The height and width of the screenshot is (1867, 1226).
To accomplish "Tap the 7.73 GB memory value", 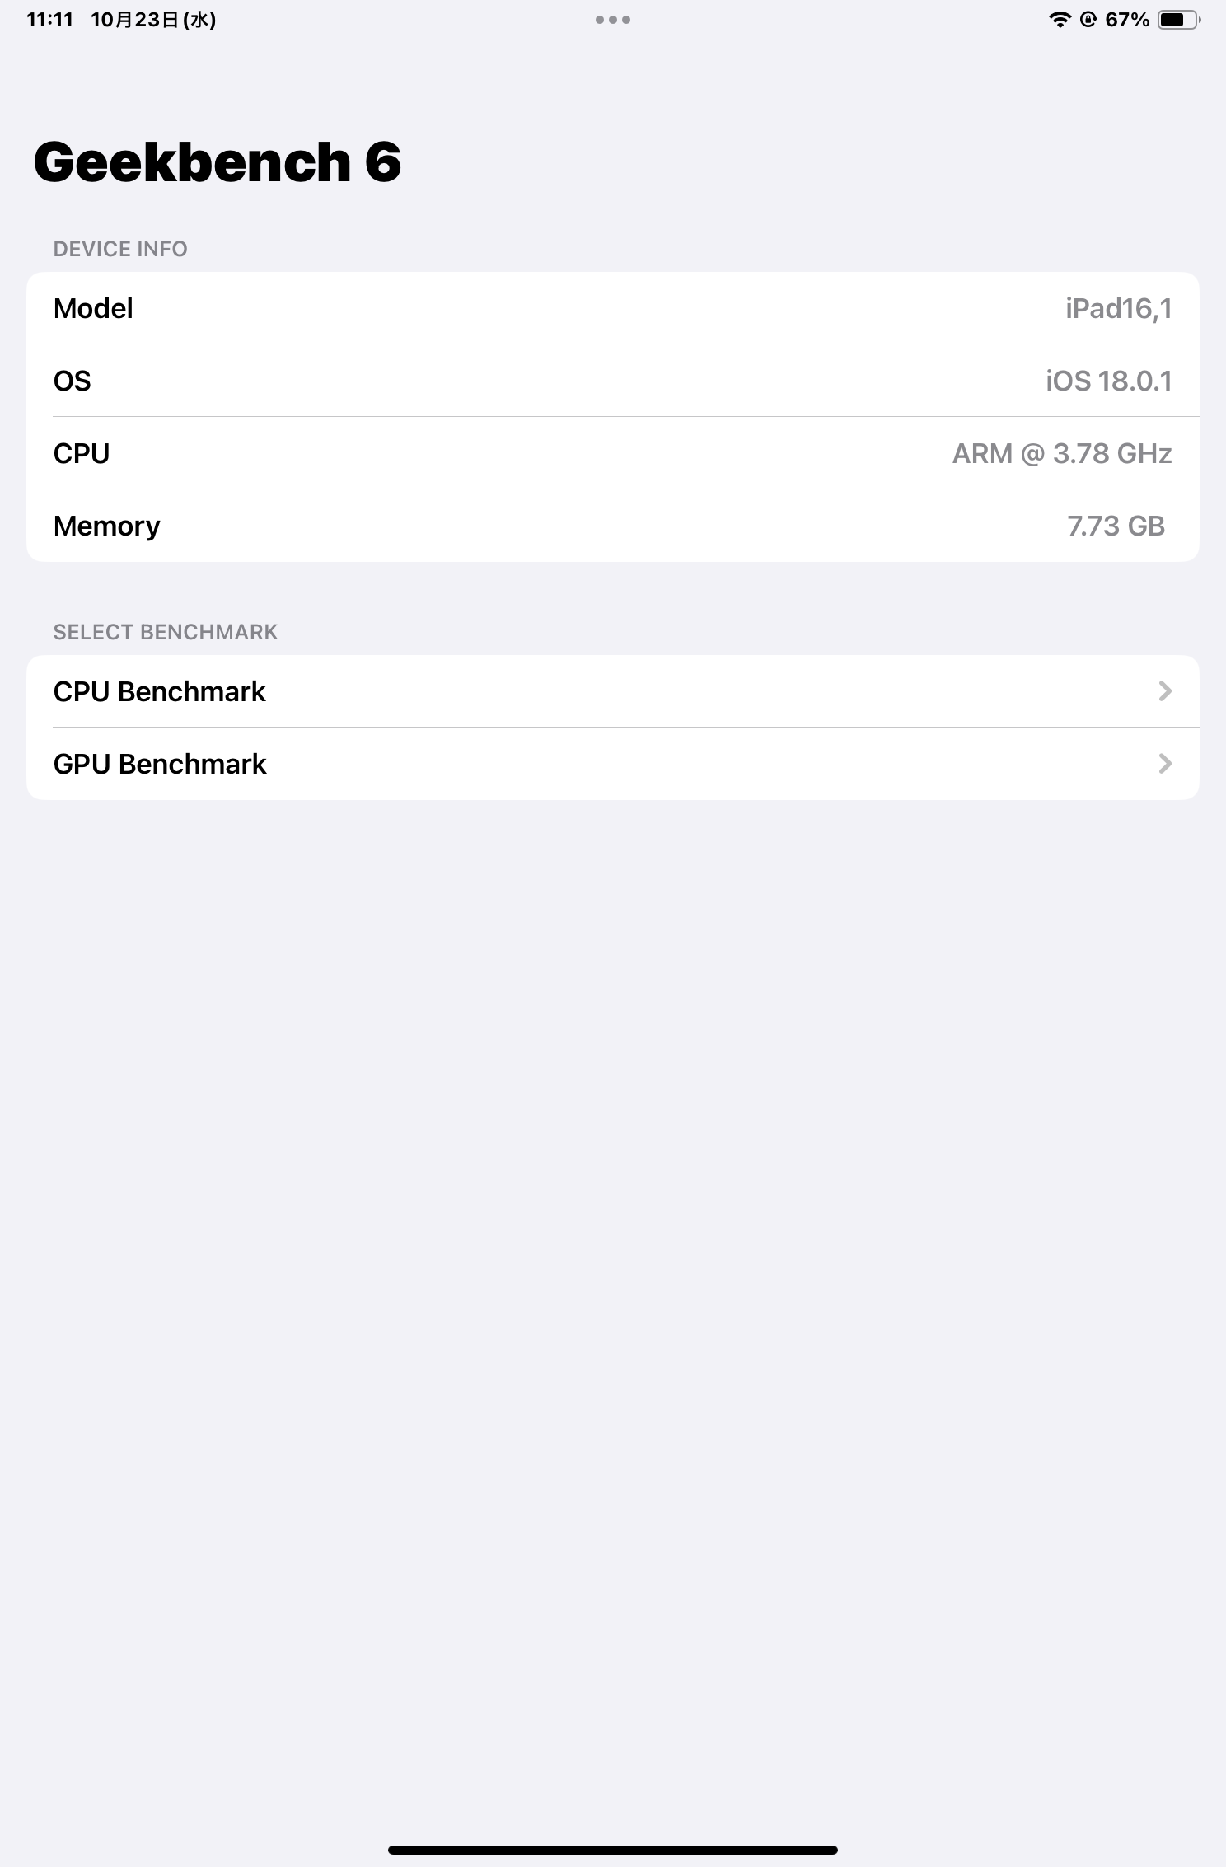I will point(1116,526).
